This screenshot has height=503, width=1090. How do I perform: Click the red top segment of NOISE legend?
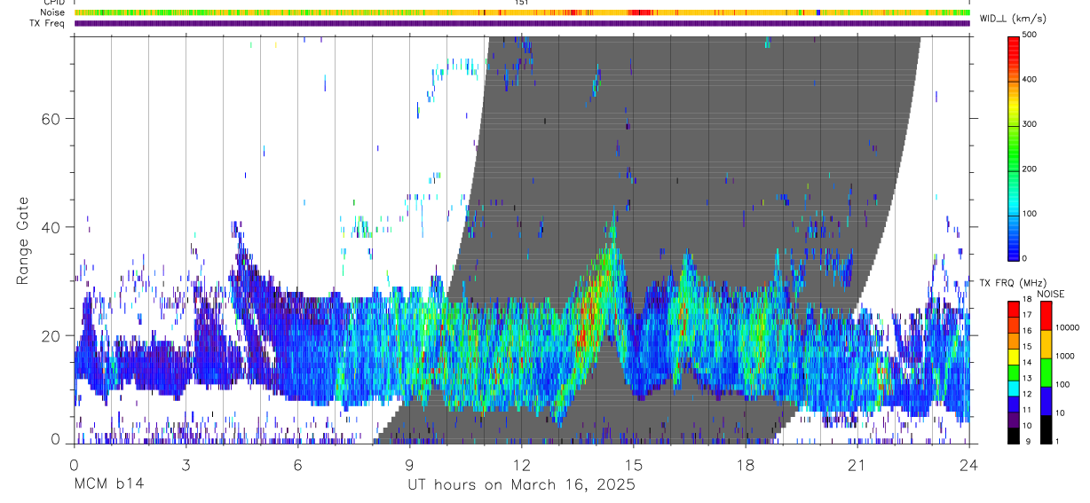[1047, 315]
